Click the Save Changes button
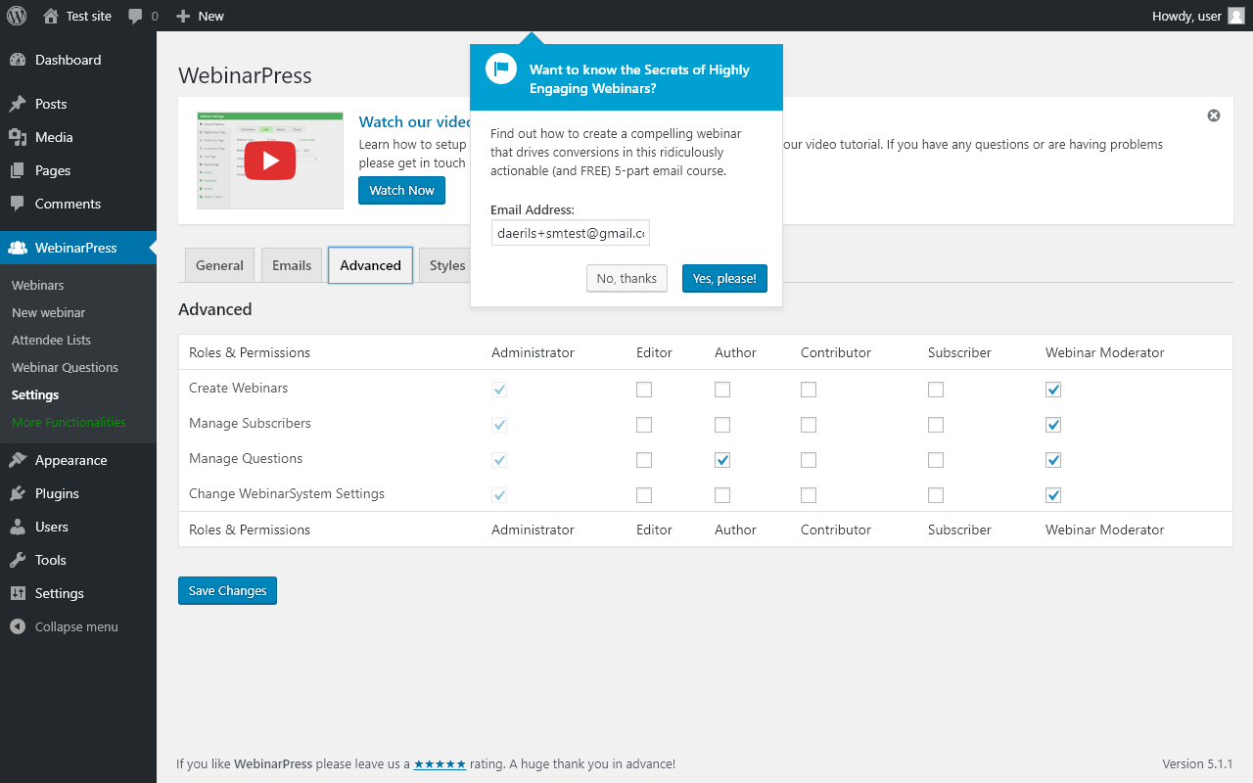The height and width of the screenshot is (783, 1253). 227,590
